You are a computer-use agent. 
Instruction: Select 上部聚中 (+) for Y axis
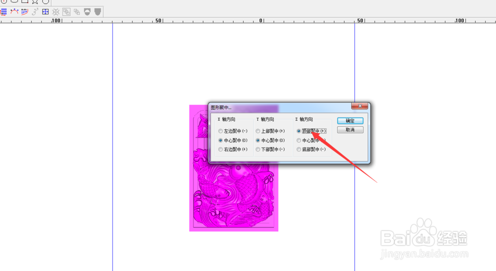(270, 131)
